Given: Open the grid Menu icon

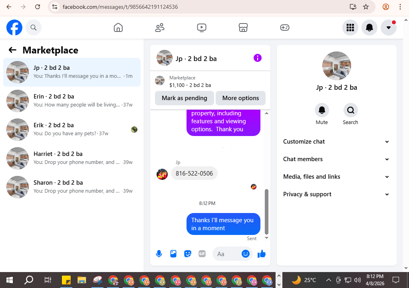Looking at the screenshot, I should coord(350,28).
